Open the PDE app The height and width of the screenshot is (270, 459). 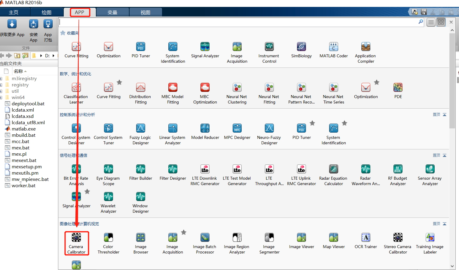[x=398, y=91]
